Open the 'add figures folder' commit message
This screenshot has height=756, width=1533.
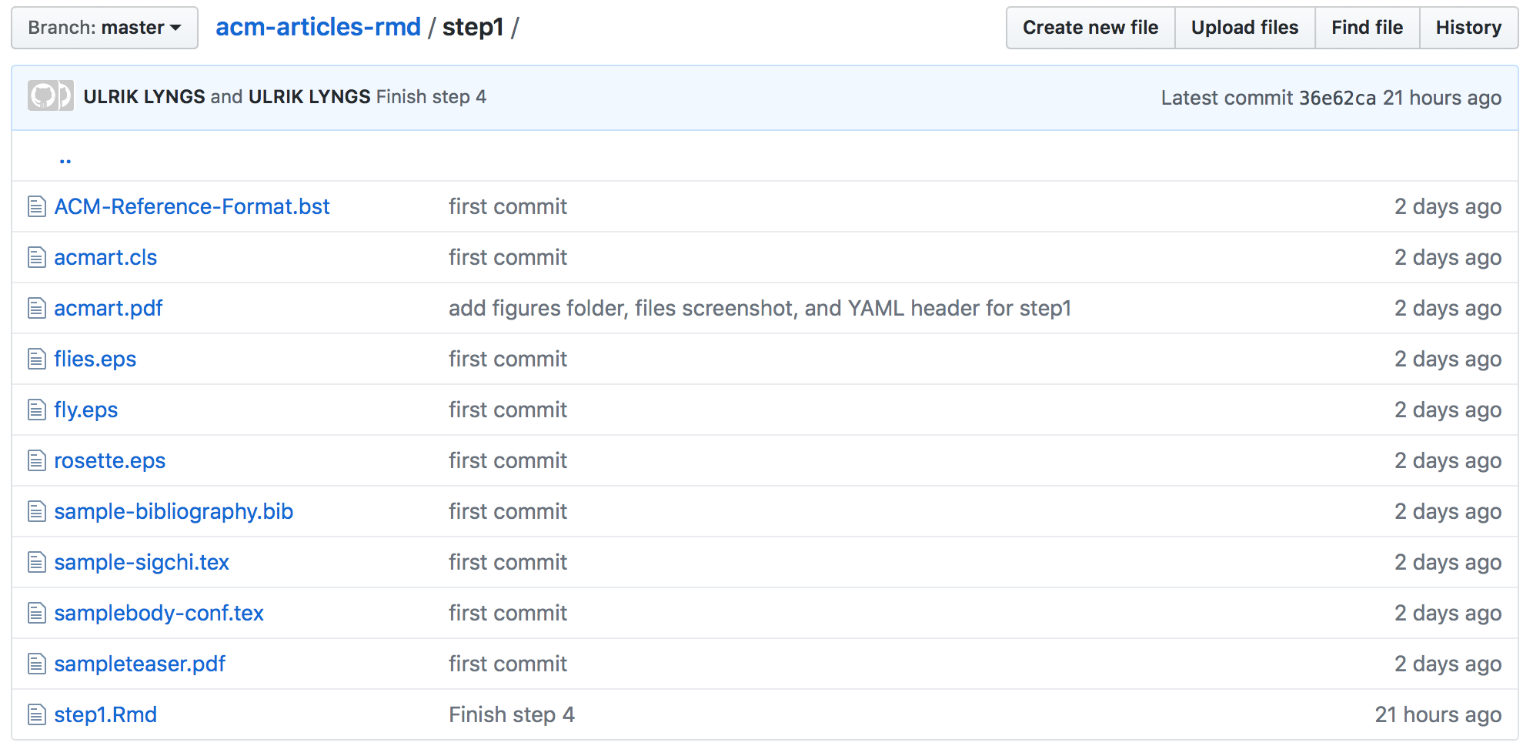coord(760,308)
